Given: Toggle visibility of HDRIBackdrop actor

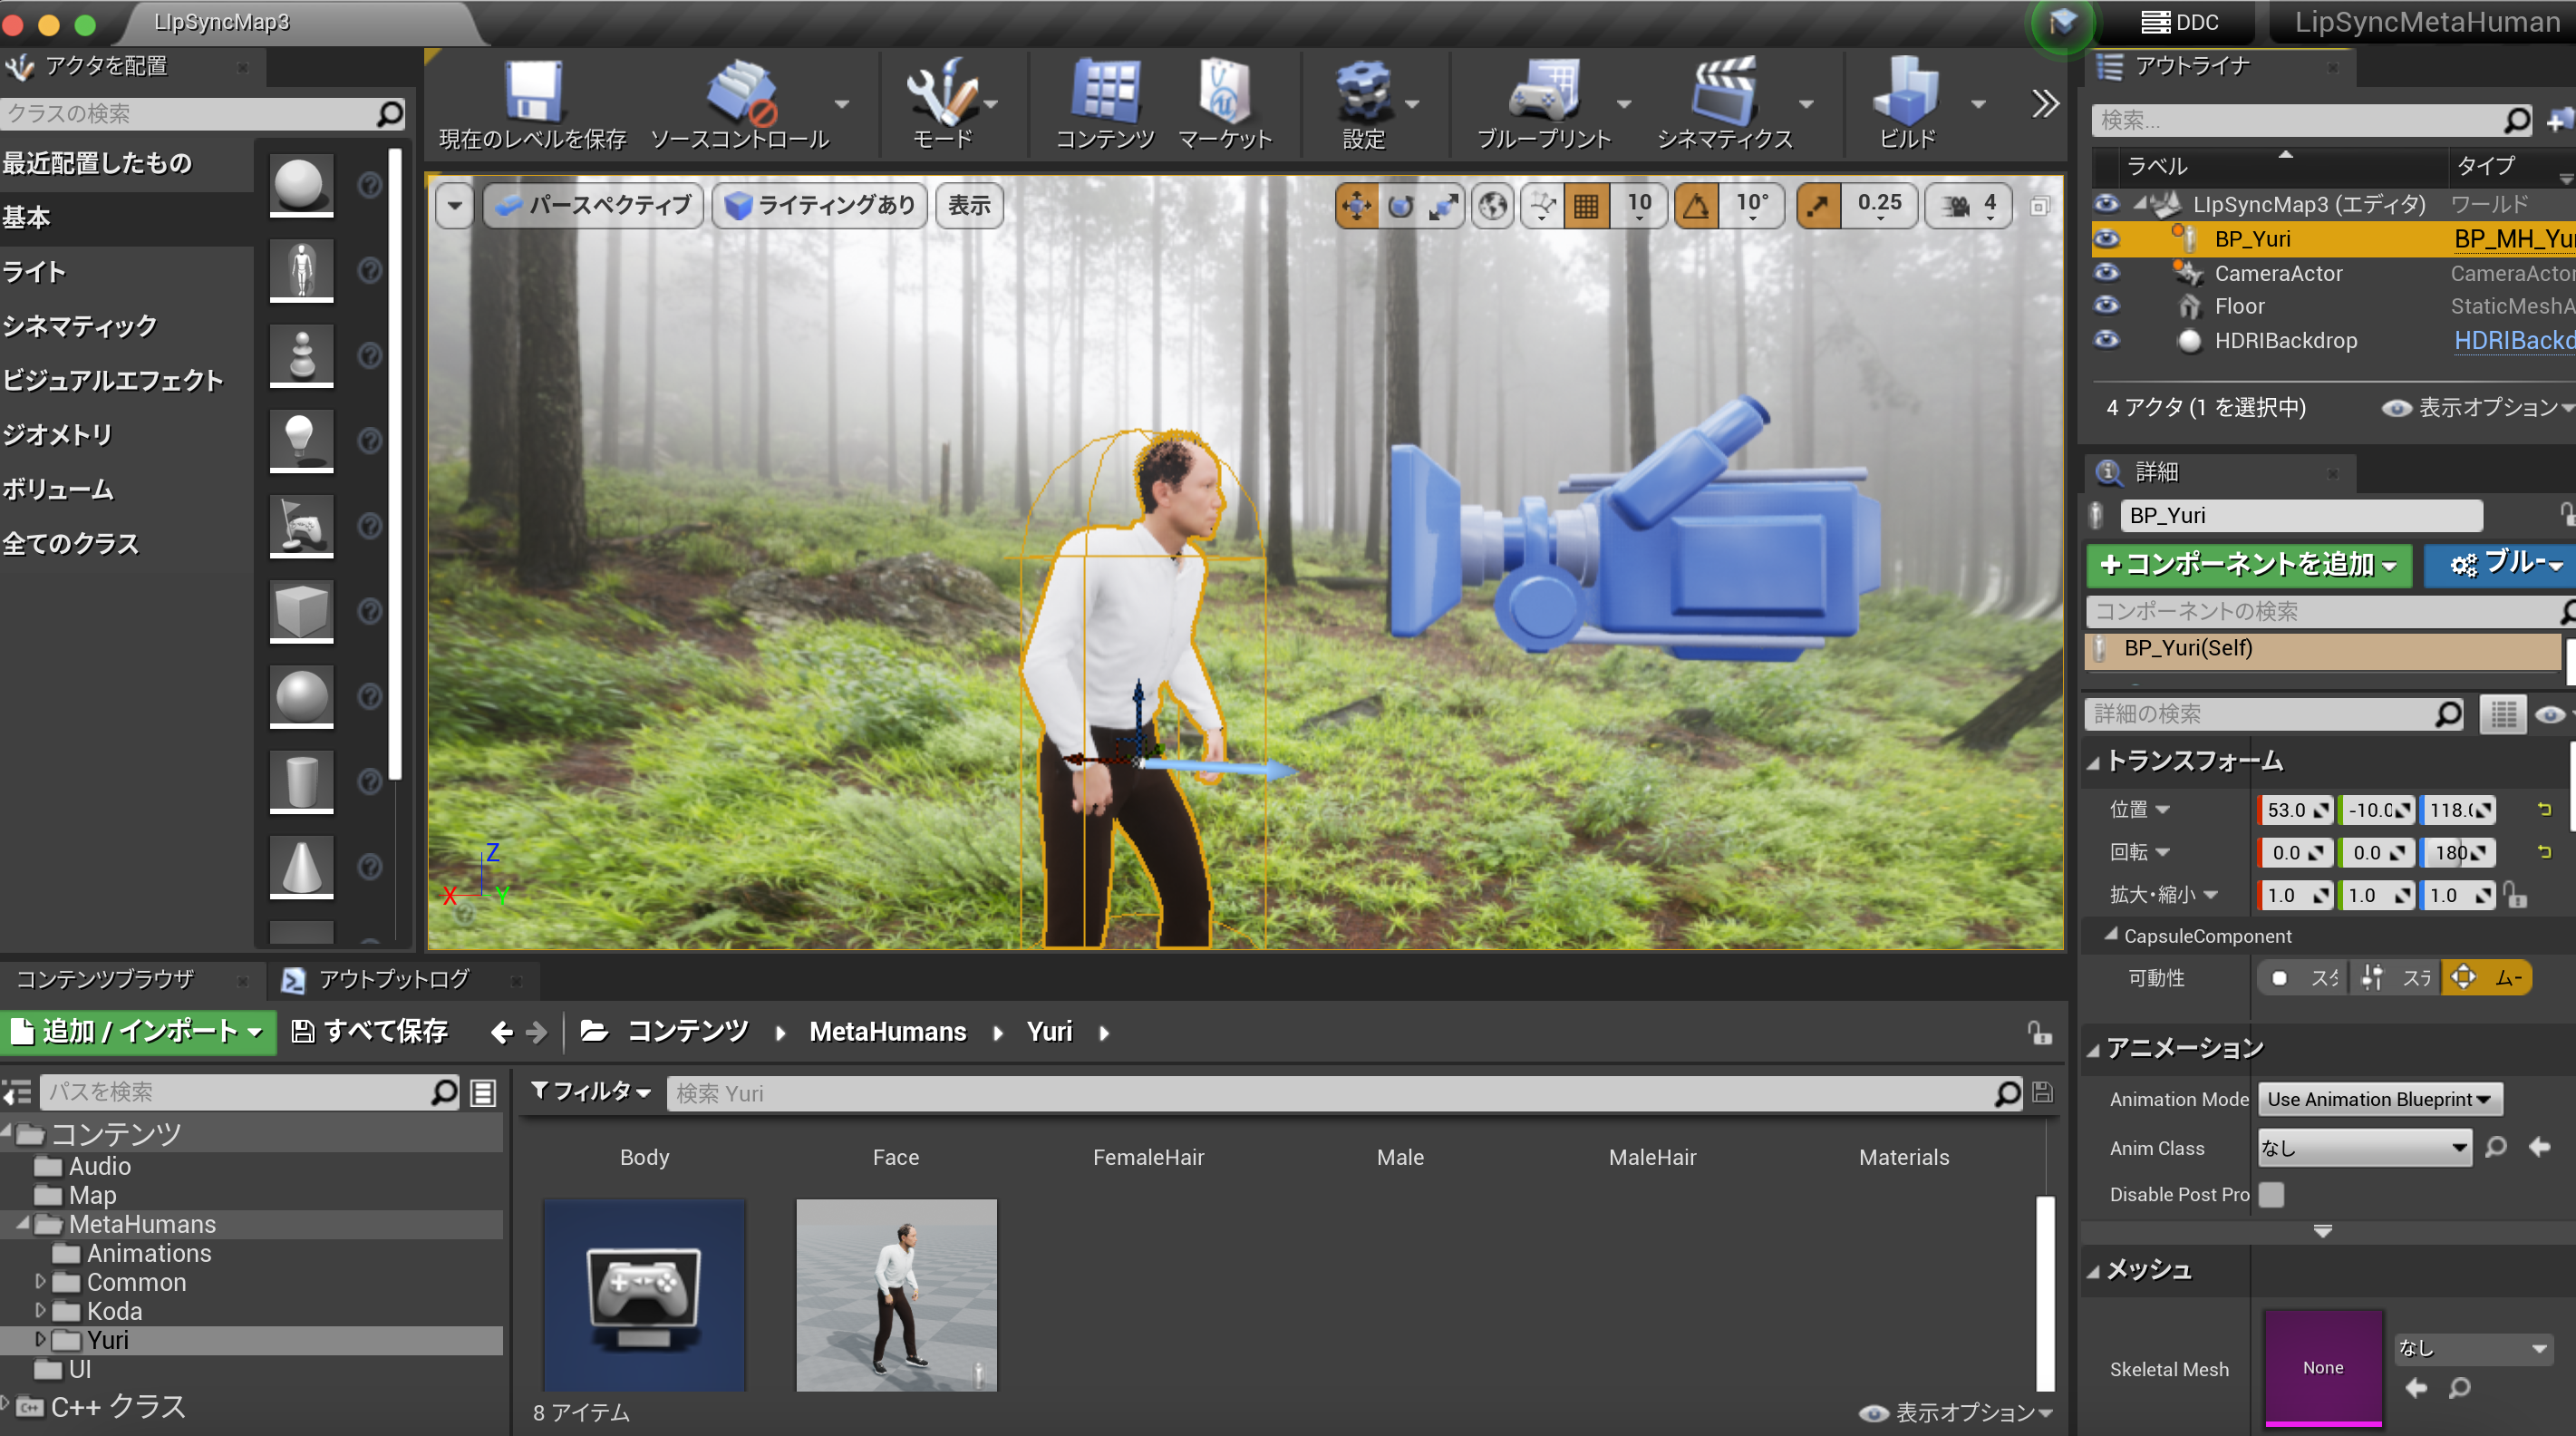Looking at the screenshot, I should [x=2106, y=340].
